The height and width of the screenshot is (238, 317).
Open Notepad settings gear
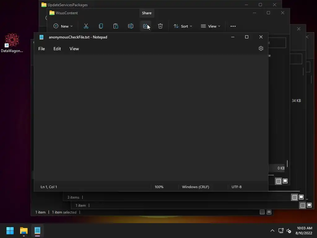[x=261, y=48]
